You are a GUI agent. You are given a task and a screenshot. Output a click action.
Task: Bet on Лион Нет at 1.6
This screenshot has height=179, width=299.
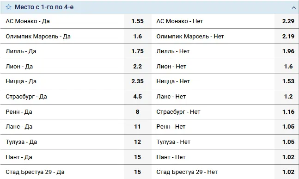coord(288,67)
